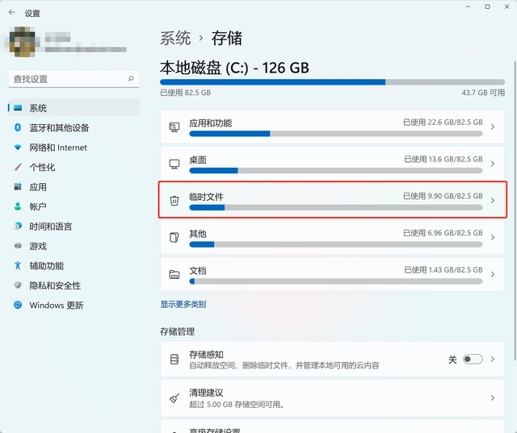
Task: Click the back arrow in the title bar
Action: (12, 13)
